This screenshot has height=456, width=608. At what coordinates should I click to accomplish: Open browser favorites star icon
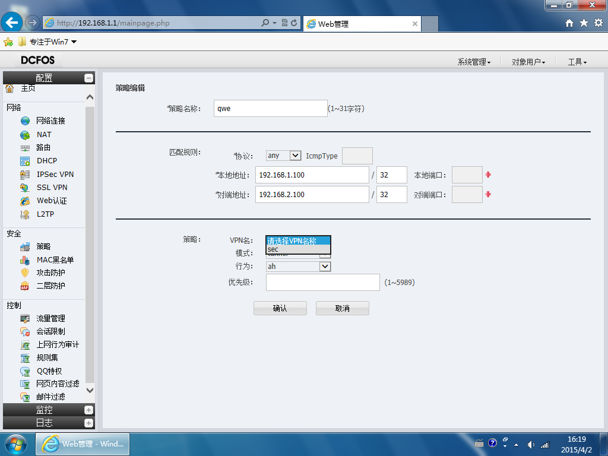point(584,23)
